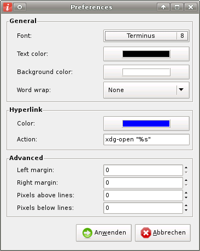Click the sticky window button in title bar
This screenshot has height=251, width=200.
[x=20, y=7]
